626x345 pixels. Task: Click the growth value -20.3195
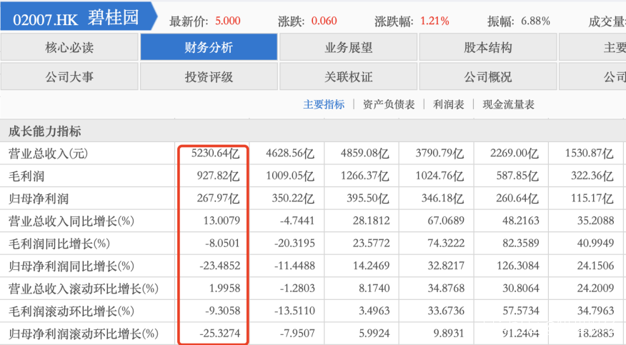(x=294, y=244)
